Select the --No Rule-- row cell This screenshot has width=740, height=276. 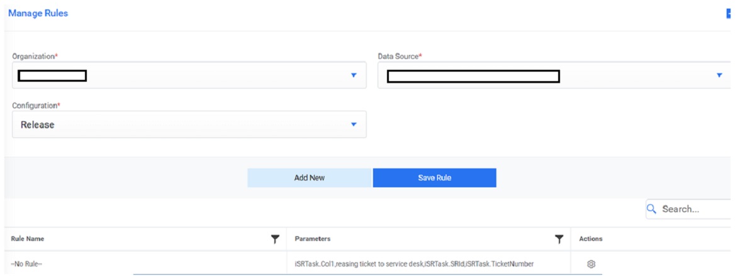(x=28, y=264)
